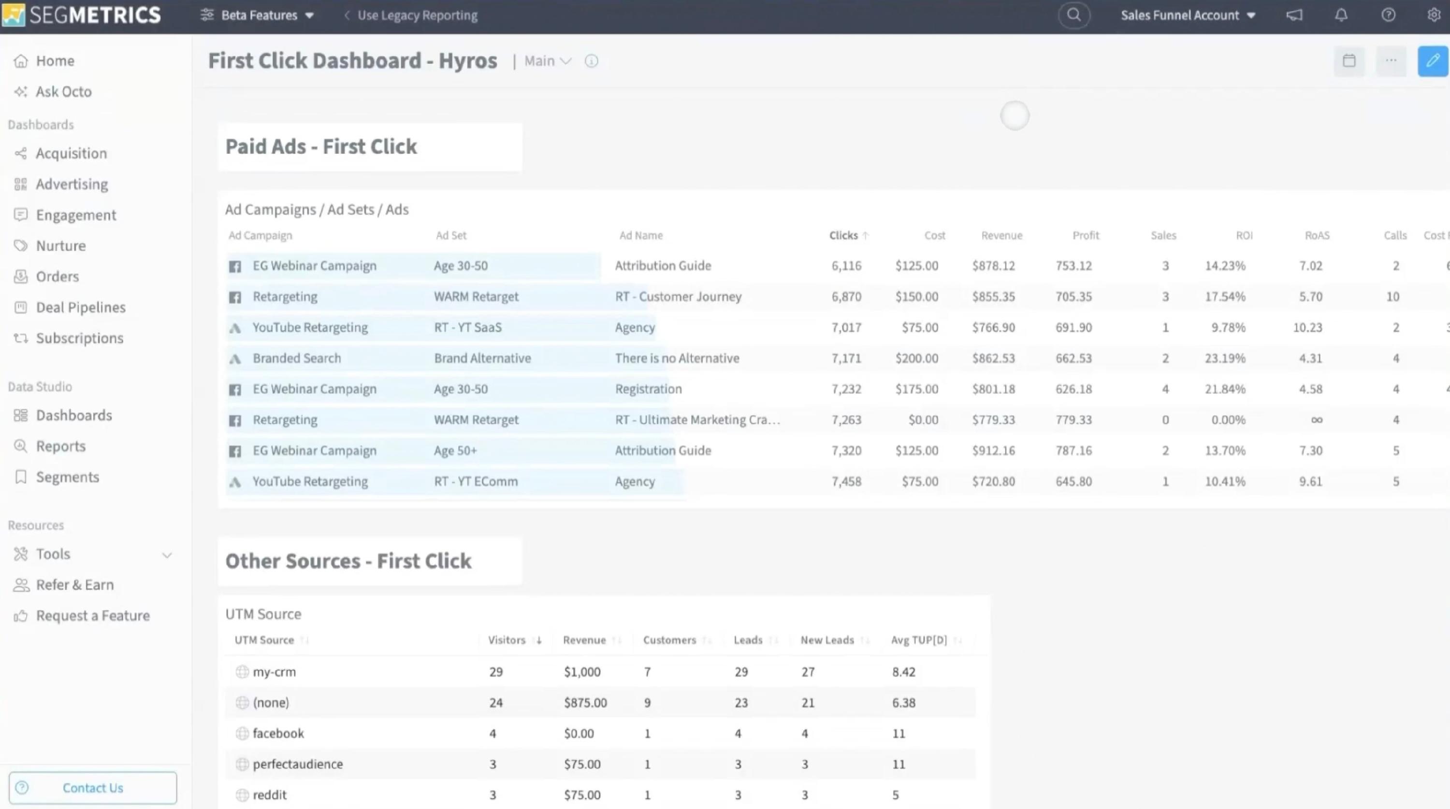Open settings gear icon
Image resolution: width=1450 pixels, height=809 pixels.
coord(1434,15)
